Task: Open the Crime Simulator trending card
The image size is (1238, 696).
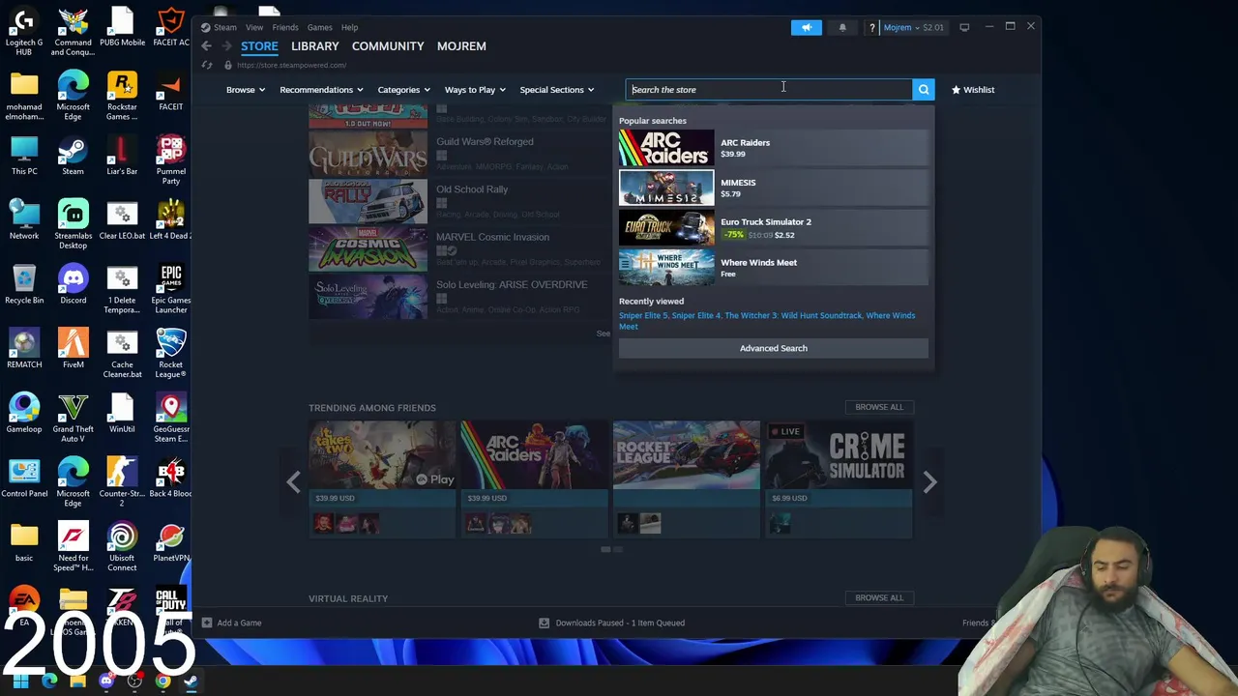Action: 838,478
